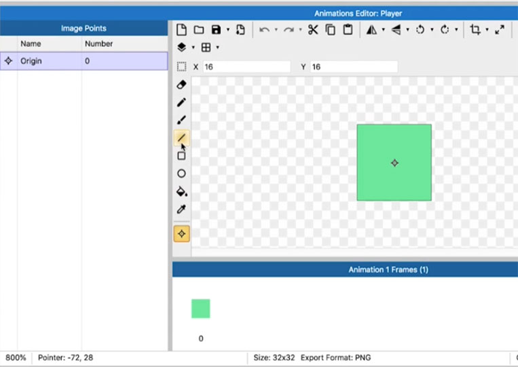This screenshot has height=367, width=518.
Task: Open the save options dropdown arrow
Action: tap(228, 30)
